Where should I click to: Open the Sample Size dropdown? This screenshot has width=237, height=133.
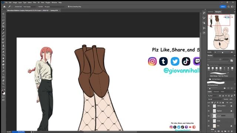click(x=30, y=7)
